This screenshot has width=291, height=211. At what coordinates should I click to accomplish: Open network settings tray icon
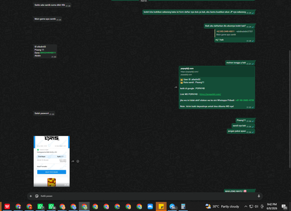pos(251,206)
